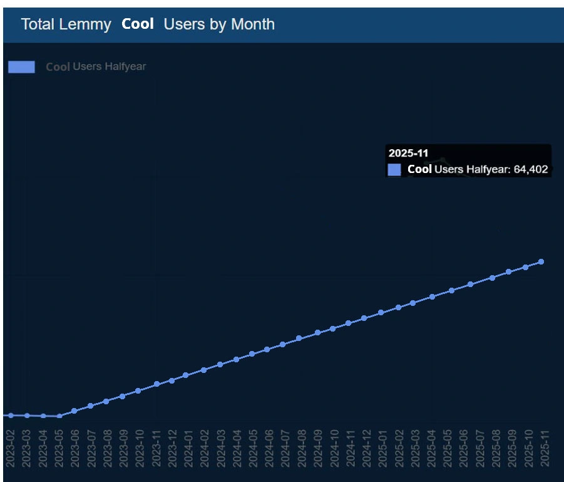Click the 2025-06 x-axis label
This screenshot has height=482, width=564.
click(463, 449)
